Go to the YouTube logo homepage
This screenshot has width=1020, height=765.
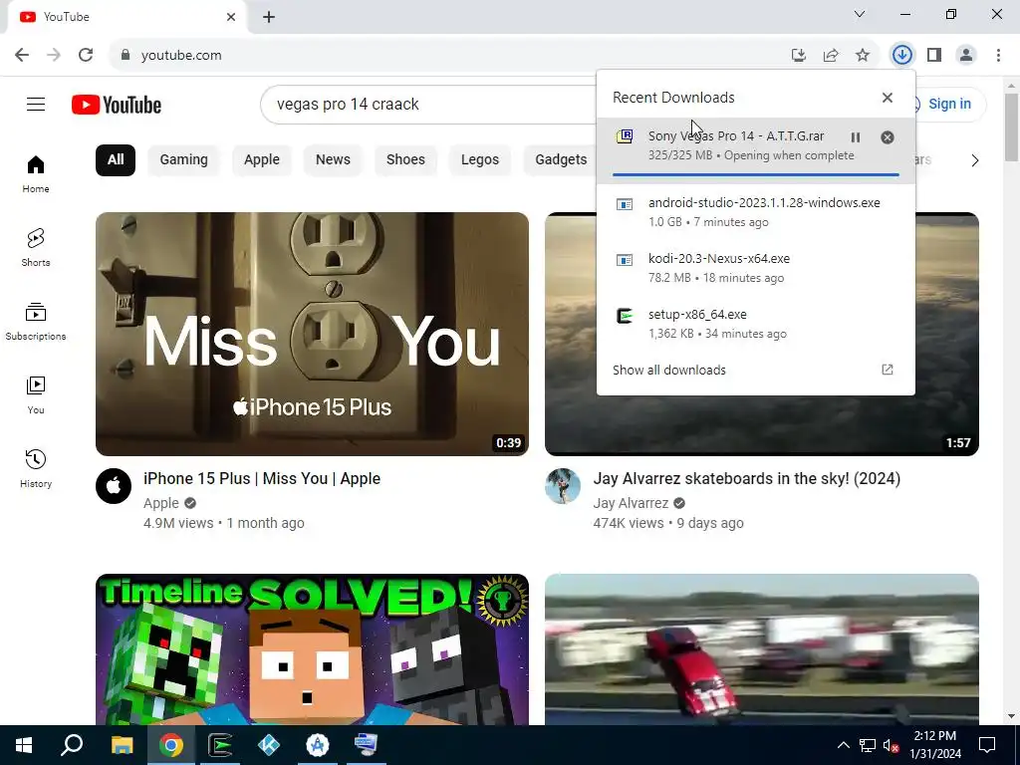(117, 105)
